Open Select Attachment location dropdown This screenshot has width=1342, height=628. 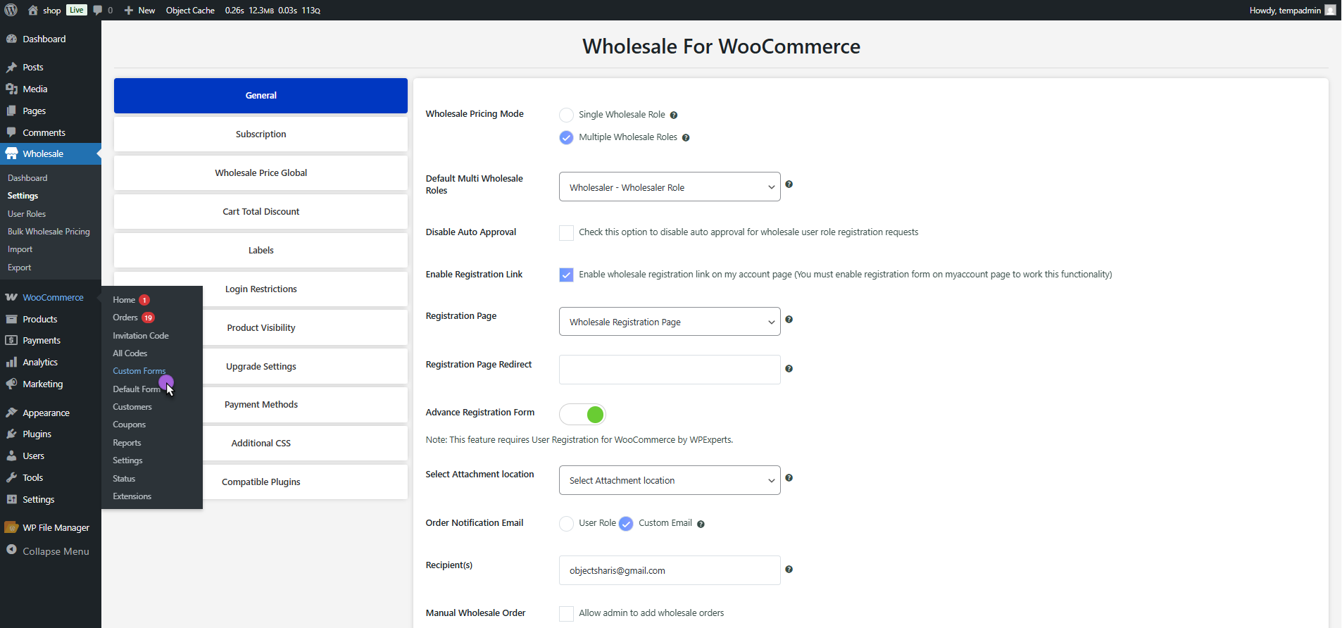pos(670,480)
